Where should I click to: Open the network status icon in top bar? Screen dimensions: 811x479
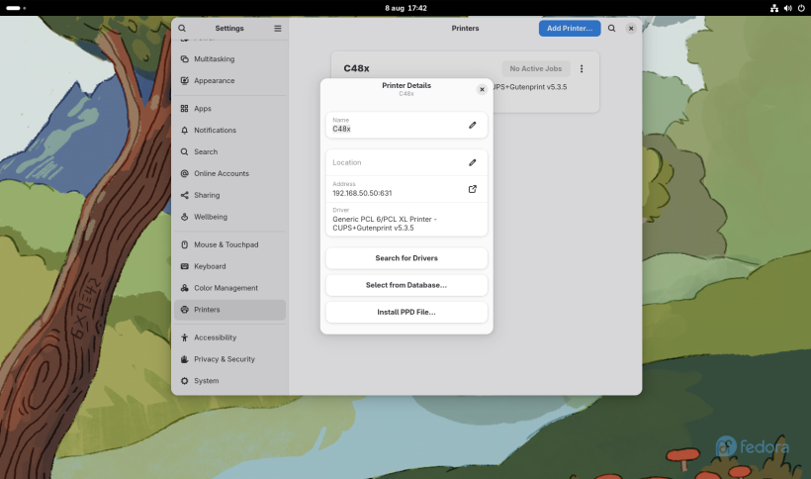click(774, 8)
